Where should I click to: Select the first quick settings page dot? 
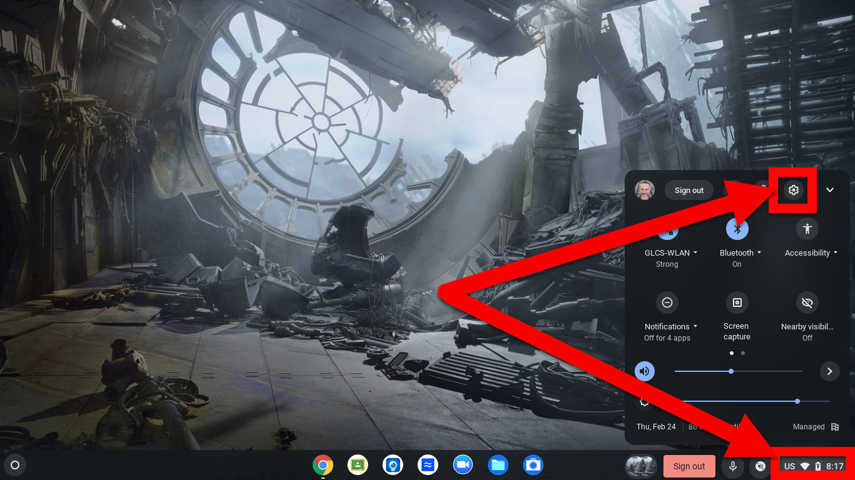pos(732,353)
